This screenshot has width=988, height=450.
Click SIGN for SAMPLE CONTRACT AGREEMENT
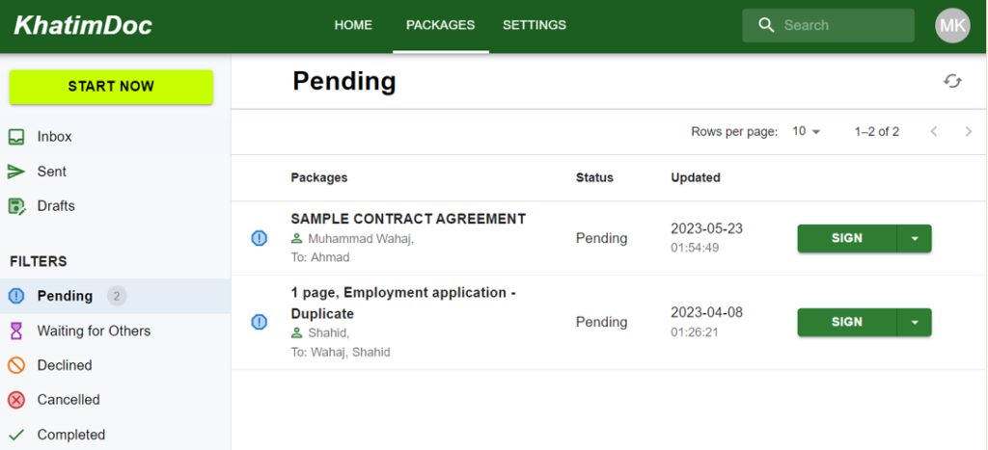(x=846, y=239)
